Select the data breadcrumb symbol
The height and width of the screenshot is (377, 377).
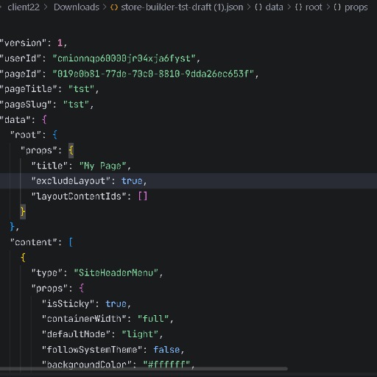274,7
